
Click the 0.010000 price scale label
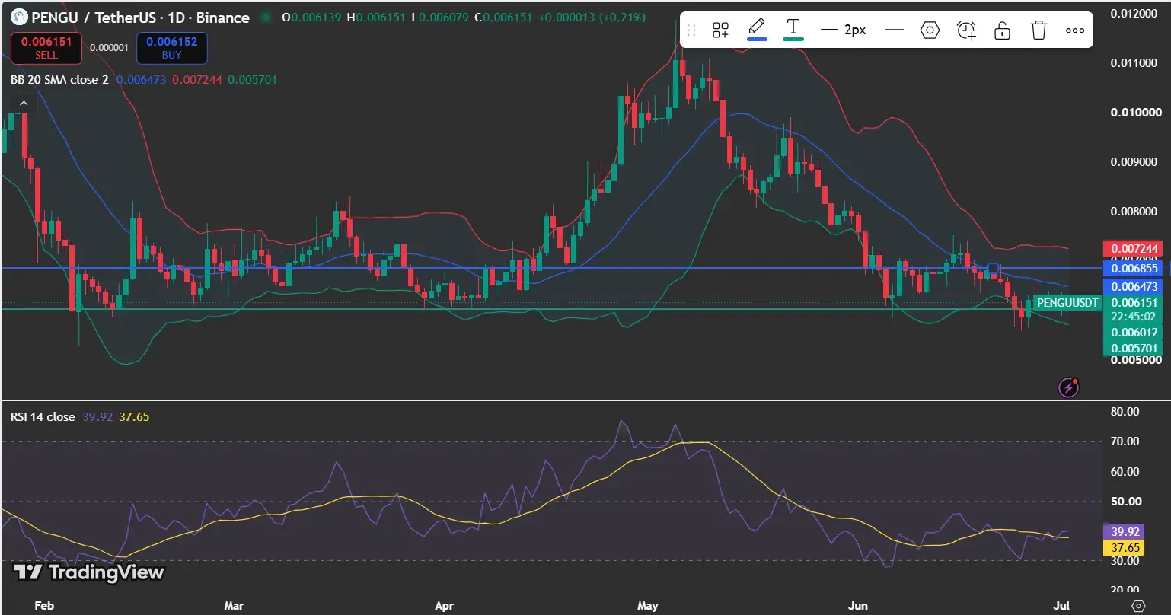(x=1136, y=113)
